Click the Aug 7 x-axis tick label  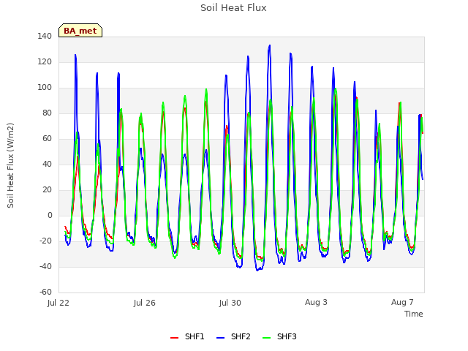click(402, 302)
